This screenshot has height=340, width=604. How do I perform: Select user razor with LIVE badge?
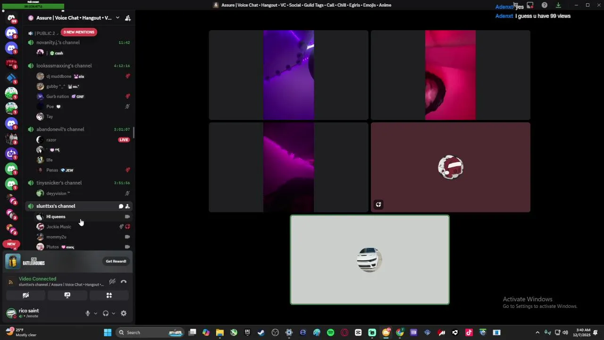coord(83,140)
